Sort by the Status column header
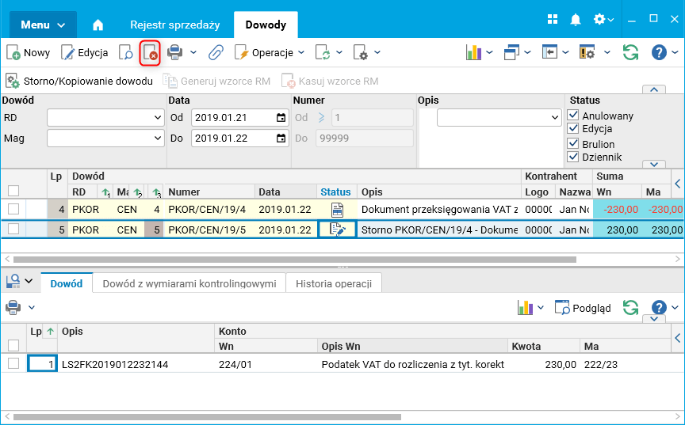This screenshot has height=425, width=685. tap(335, 192)
